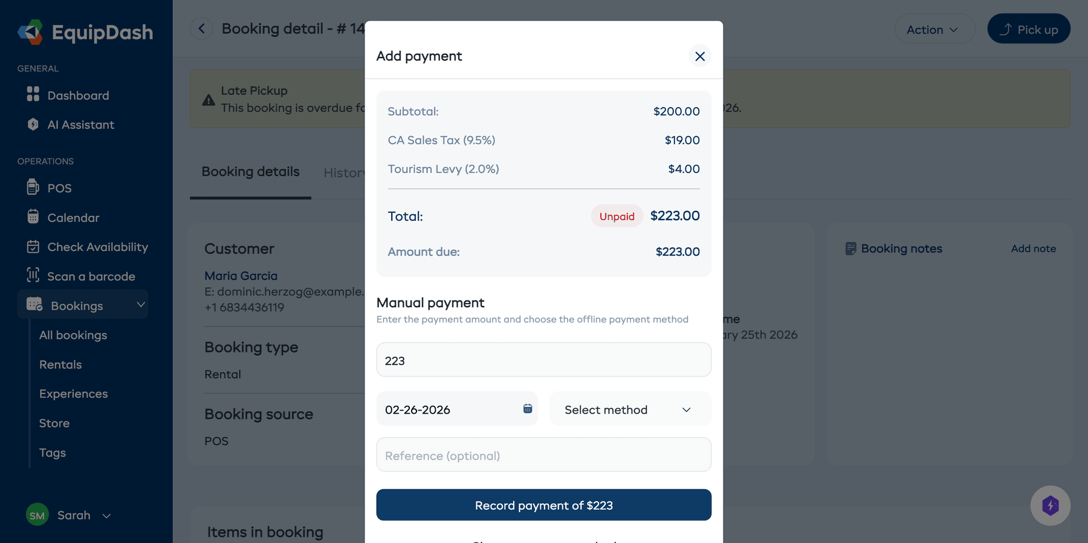
Task: Open the POS section
Action: pos(59,188)
